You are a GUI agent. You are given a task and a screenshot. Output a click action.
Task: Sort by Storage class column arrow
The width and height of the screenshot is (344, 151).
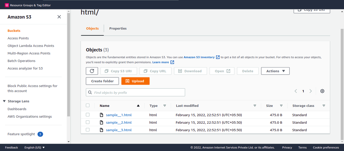(x=324, y=106)
